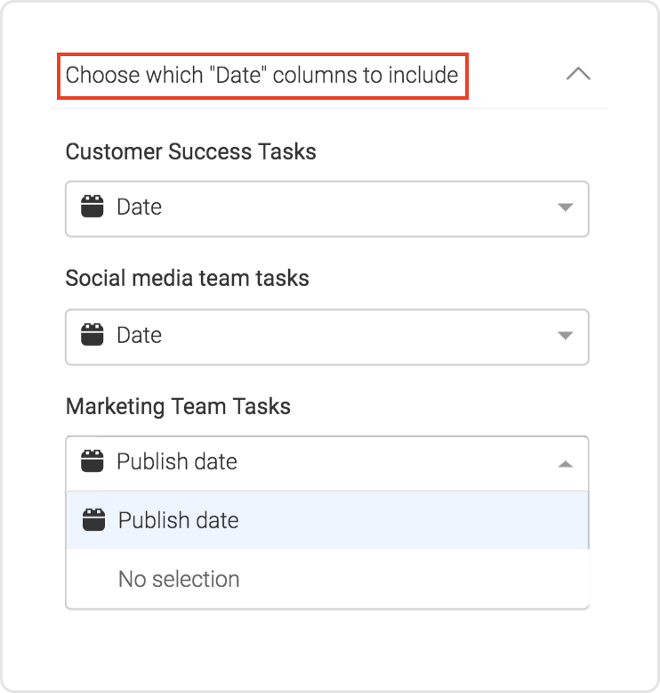
Task: Click the selected "Publish date" value in Marketing field
Action: tap(177, 462)
